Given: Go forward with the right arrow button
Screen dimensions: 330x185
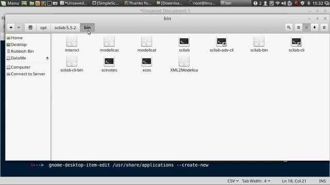Looking at the screenshot, I should tap(19, 27).
